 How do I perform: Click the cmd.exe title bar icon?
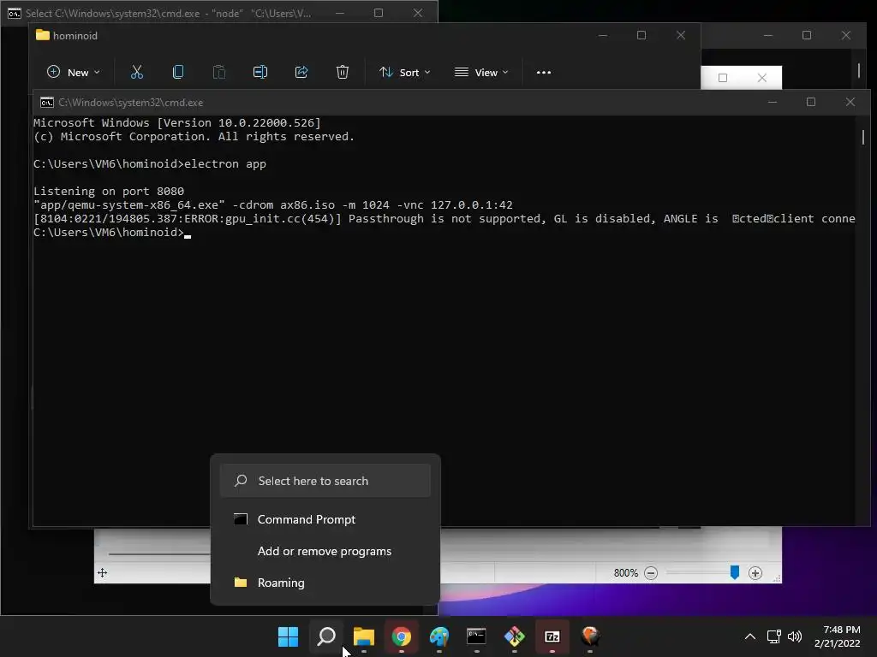point(47,103)
